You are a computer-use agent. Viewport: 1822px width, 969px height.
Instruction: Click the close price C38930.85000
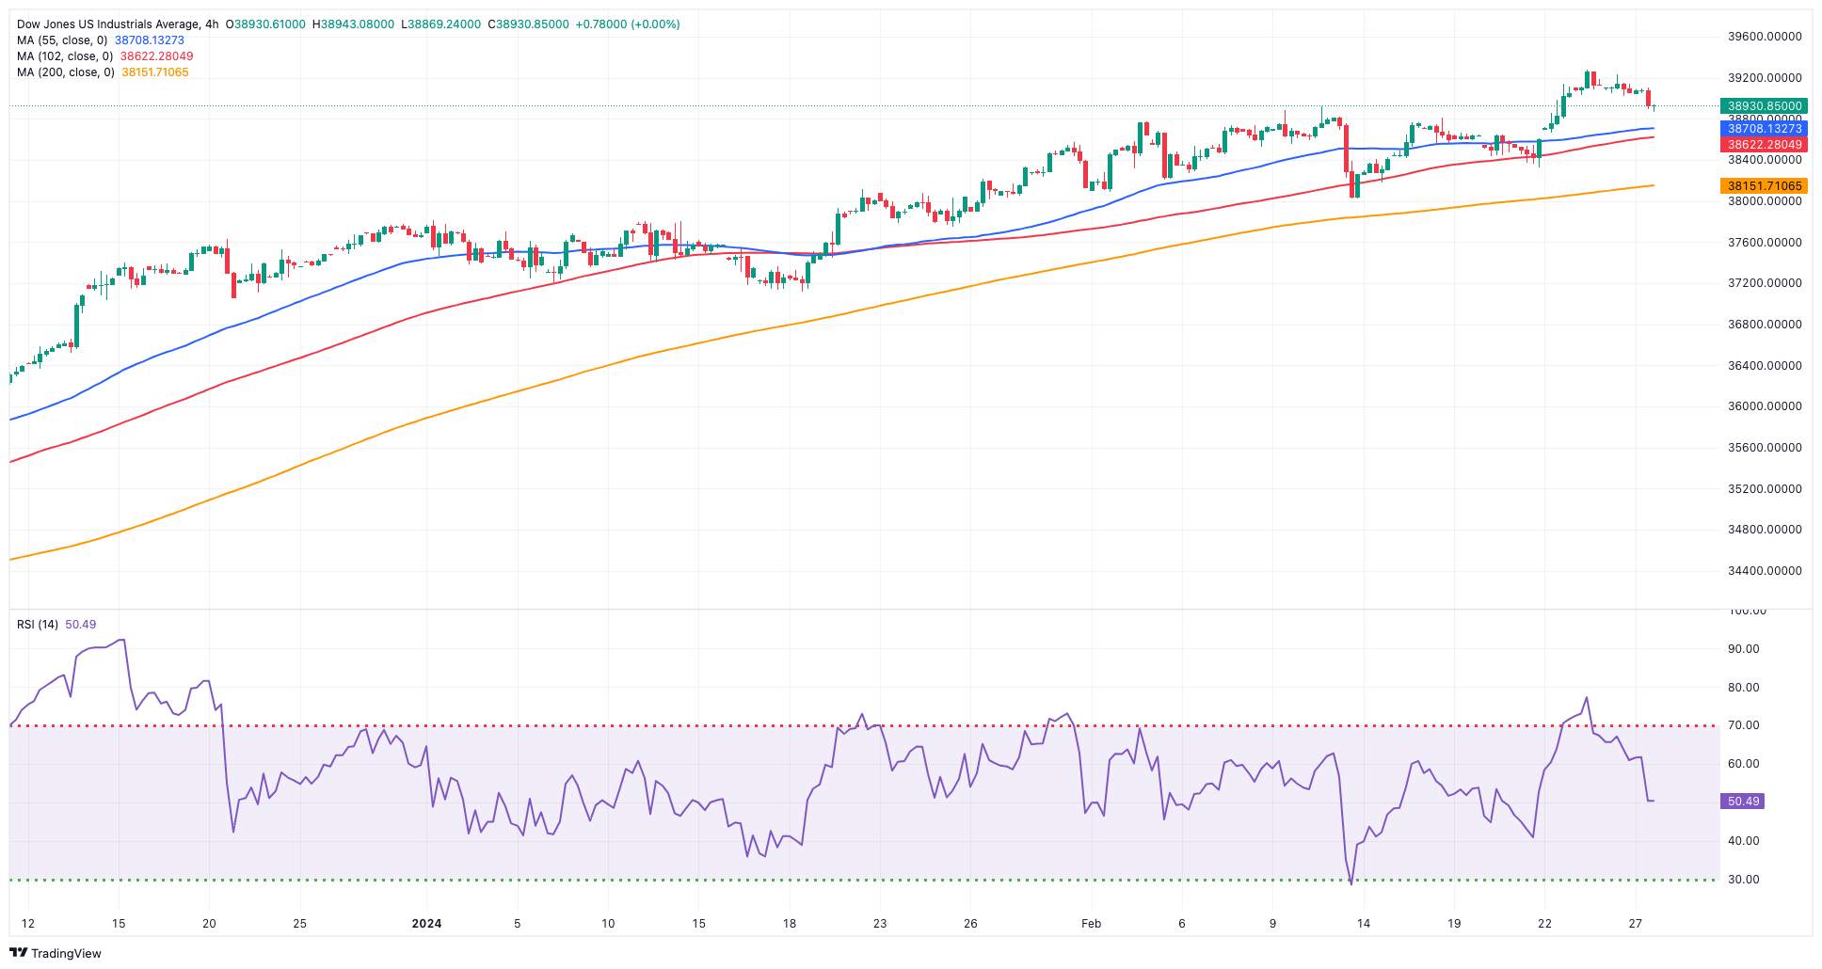pos(528,24)
